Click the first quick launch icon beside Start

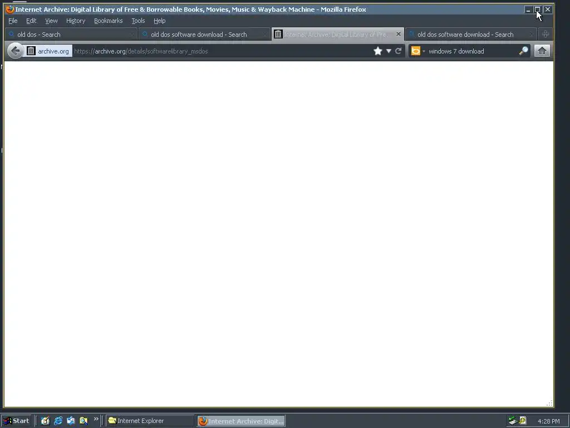tap(45, 421)
